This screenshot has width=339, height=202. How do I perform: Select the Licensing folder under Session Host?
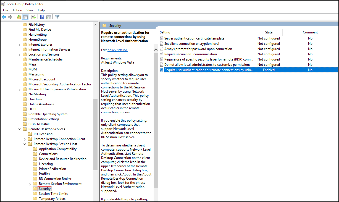tap(46, 164)
